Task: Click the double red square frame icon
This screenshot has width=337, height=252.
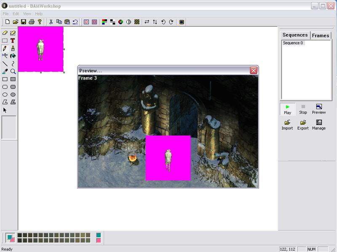Action: tap(94, 22)
